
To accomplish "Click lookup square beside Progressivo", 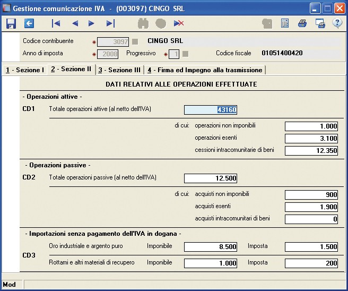I will pyautogui.click(x=185, y=54).
